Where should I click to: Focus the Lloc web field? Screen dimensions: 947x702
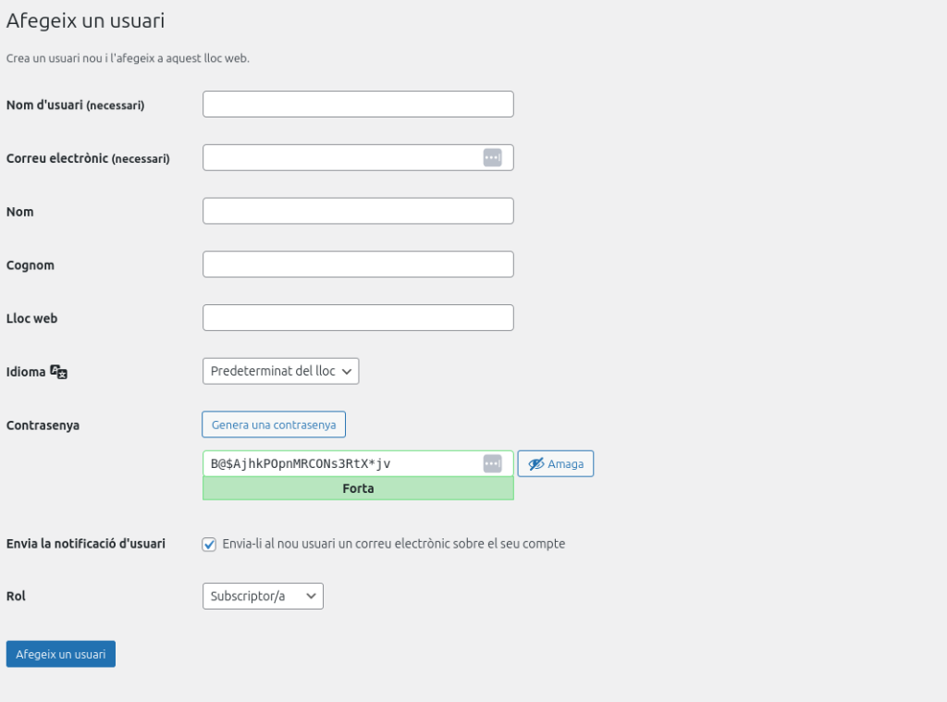357,318
